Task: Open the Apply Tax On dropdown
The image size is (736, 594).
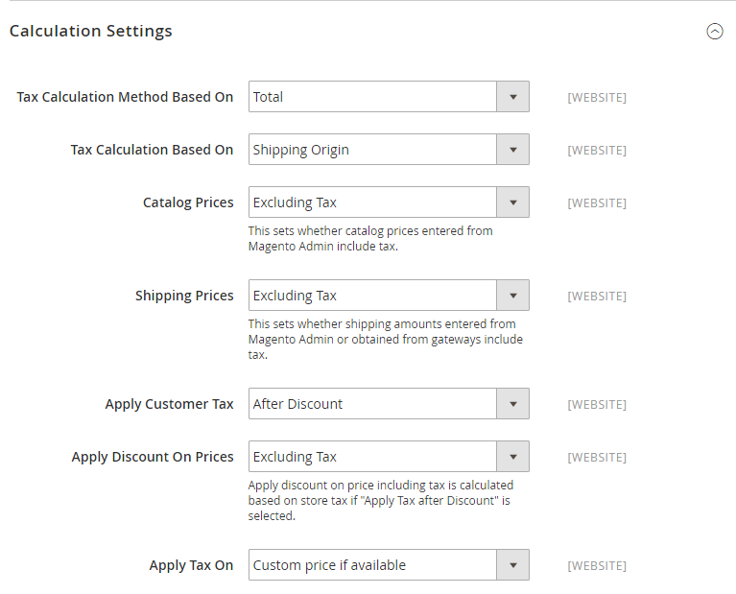Action: (389, 565)
